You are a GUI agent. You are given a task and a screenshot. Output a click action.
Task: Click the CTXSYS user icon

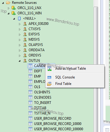25,29
